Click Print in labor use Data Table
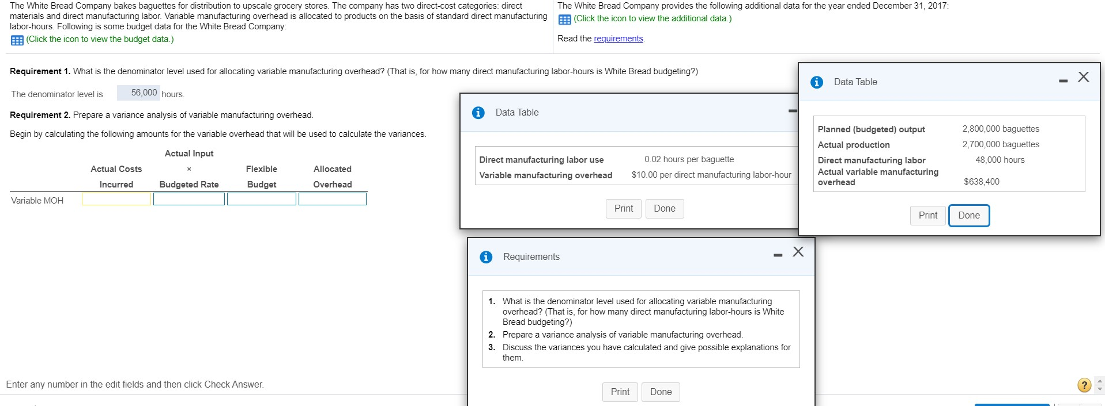 (624, 209)
